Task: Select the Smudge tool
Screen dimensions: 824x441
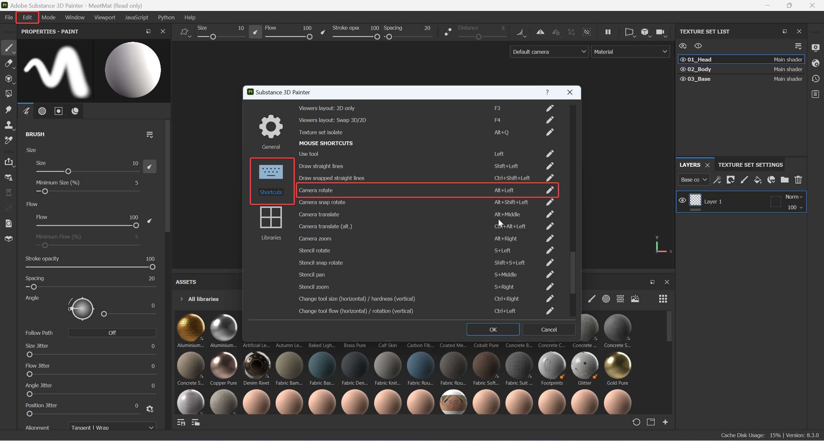Action: click(8, 110)
